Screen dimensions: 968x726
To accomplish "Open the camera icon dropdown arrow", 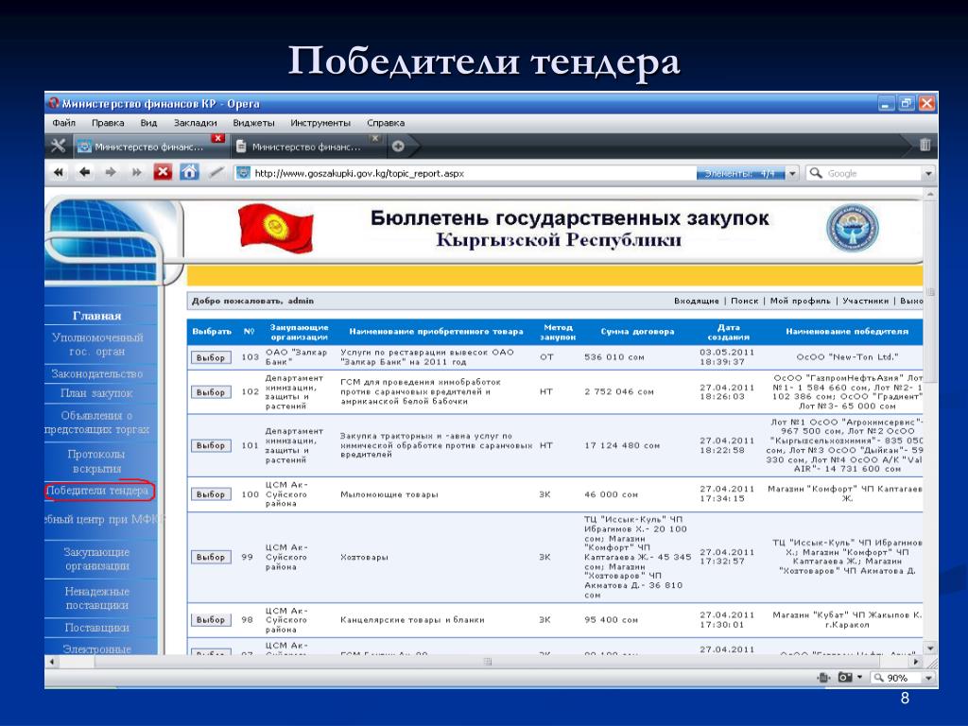I will [x=859, y=677].
